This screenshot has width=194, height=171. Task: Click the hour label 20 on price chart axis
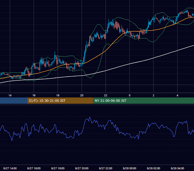tap(82, 95)
